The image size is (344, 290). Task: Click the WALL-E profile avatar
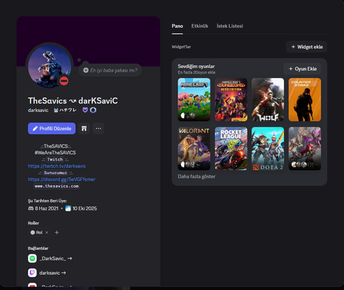click(x=50, y=66)
